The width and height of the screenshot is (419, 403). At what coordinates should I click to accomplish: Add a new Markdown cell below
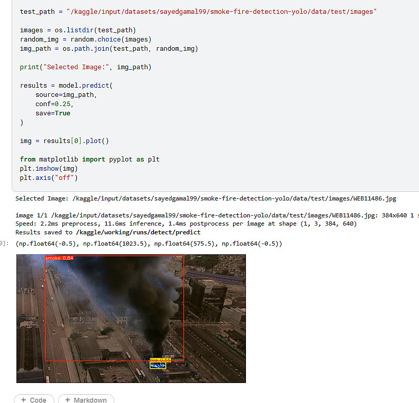coord(86,399)
